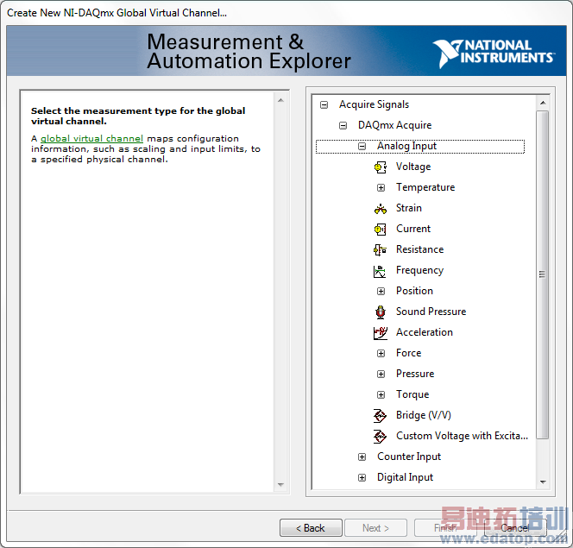573x548 pixels.
Task: Collapse the Analog Input node
Action: pyautogui.click(x=362, y=147)
